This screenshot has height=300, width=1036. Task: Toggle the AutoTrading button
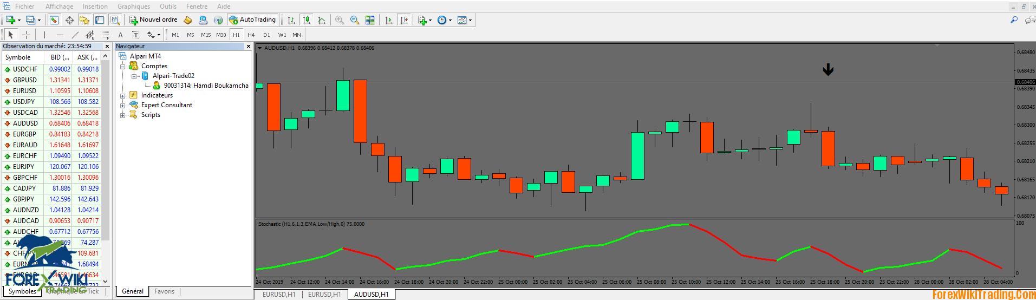252,19
